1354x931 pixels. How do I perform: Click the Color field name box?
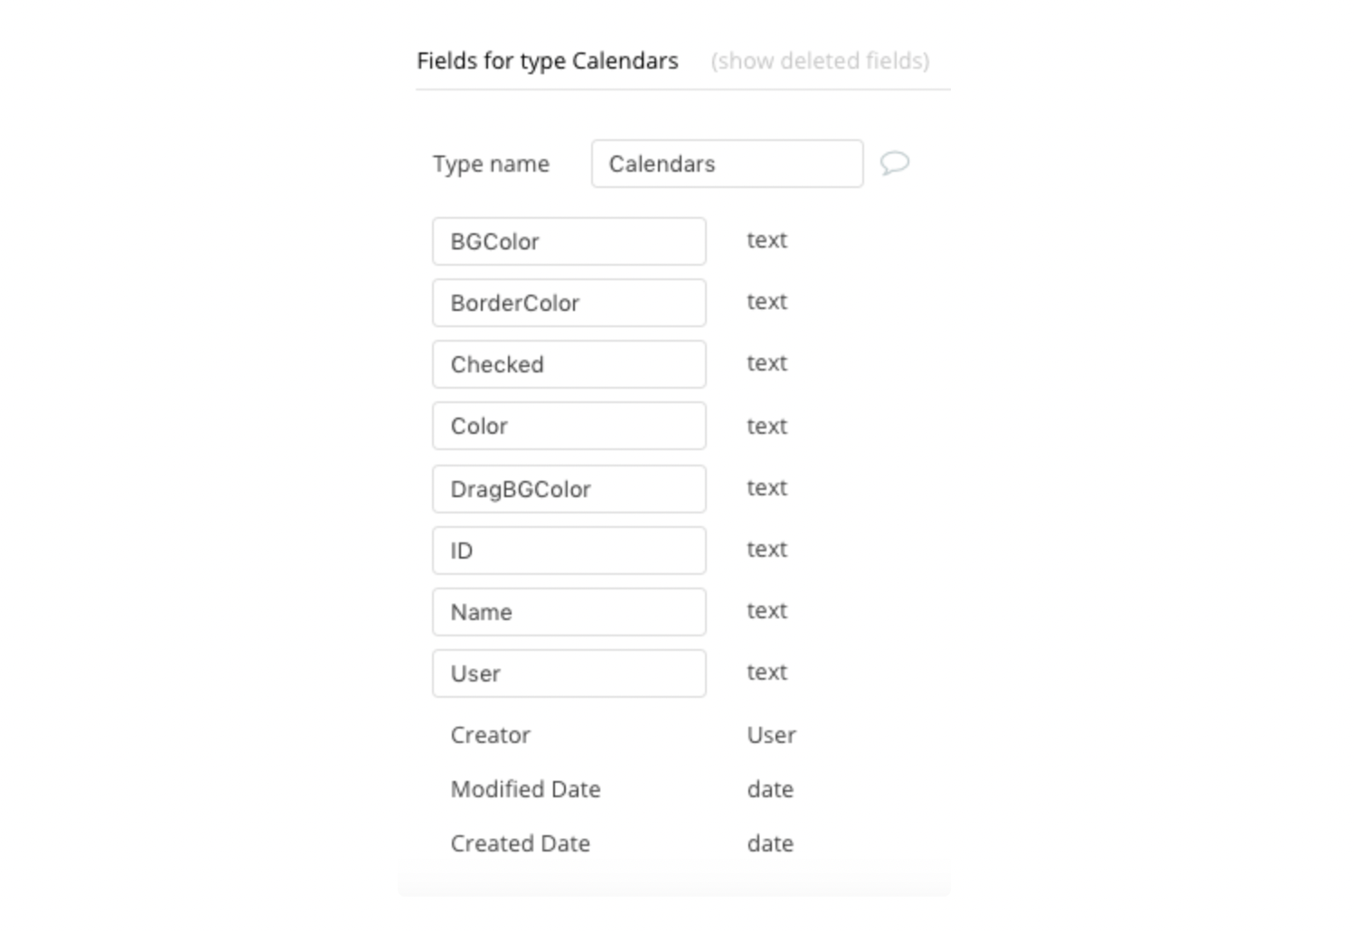[569, 426]
